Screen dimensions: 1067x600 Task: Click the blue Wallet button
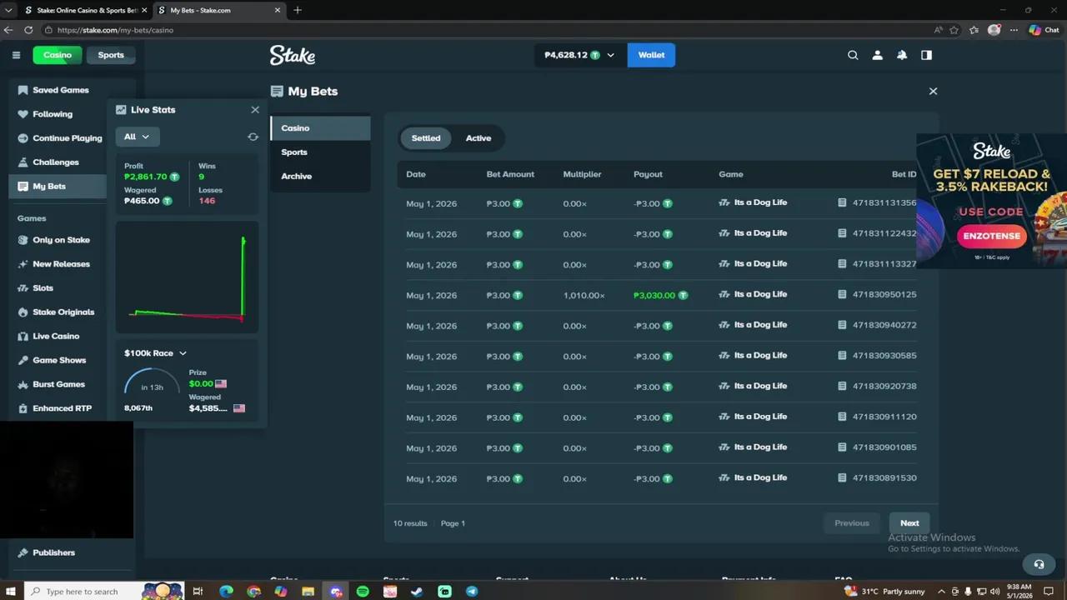pyautogui.click(x=651, y=55)
